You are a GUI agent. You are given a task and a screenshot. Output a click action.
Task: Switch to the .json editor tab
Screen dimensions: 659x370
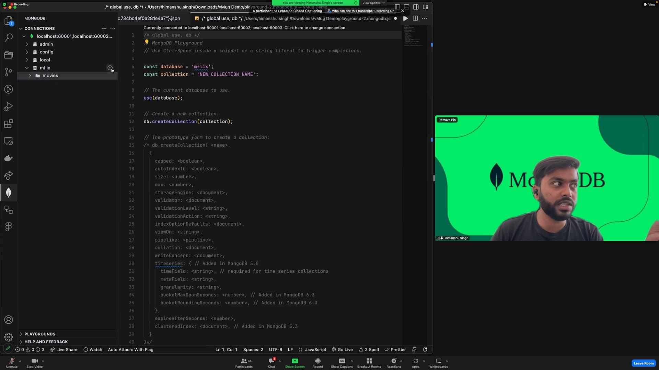click(149, 18)
